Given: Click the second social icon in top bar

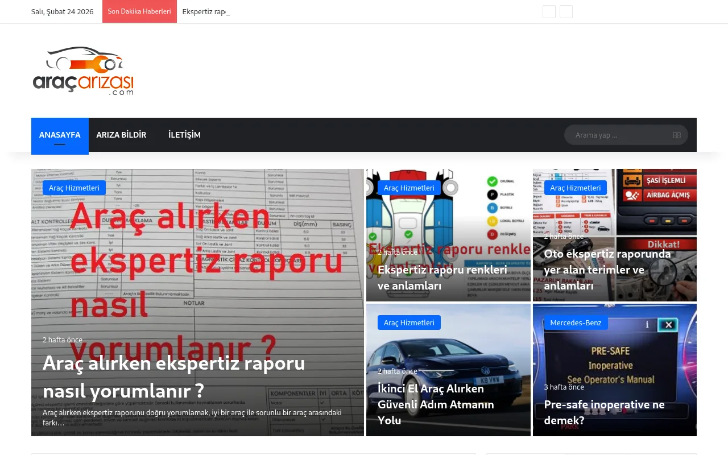Looking at the screenshot, I should click(566, 11).
